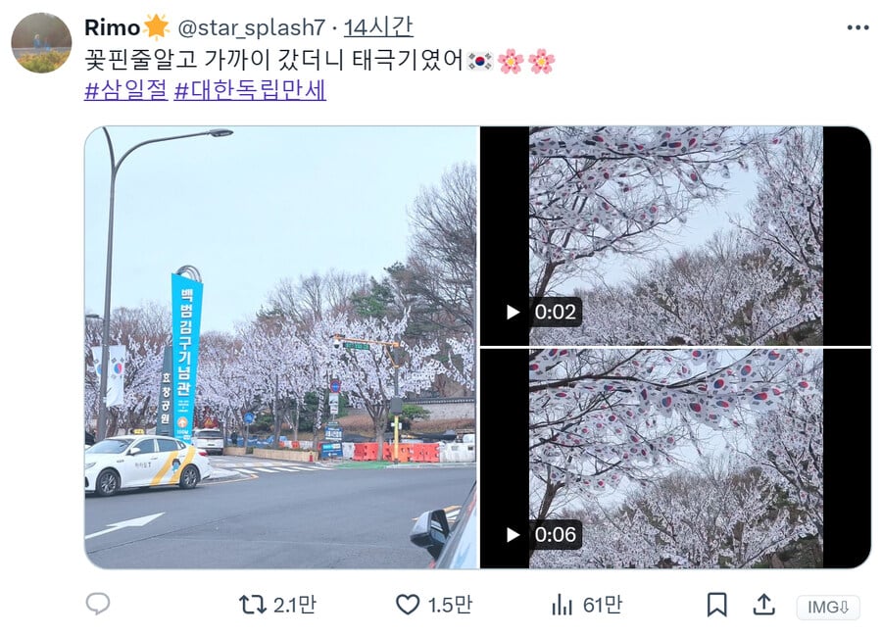
Task: Open view analytics bar chart icon
Action: click(562, 606)
